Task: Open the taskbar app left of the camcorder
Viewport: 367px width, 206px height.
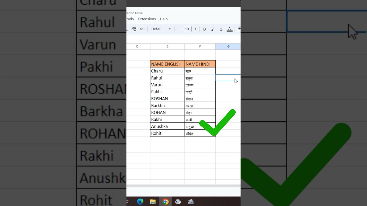Action: pyautogui.click(x=178, y=201)
